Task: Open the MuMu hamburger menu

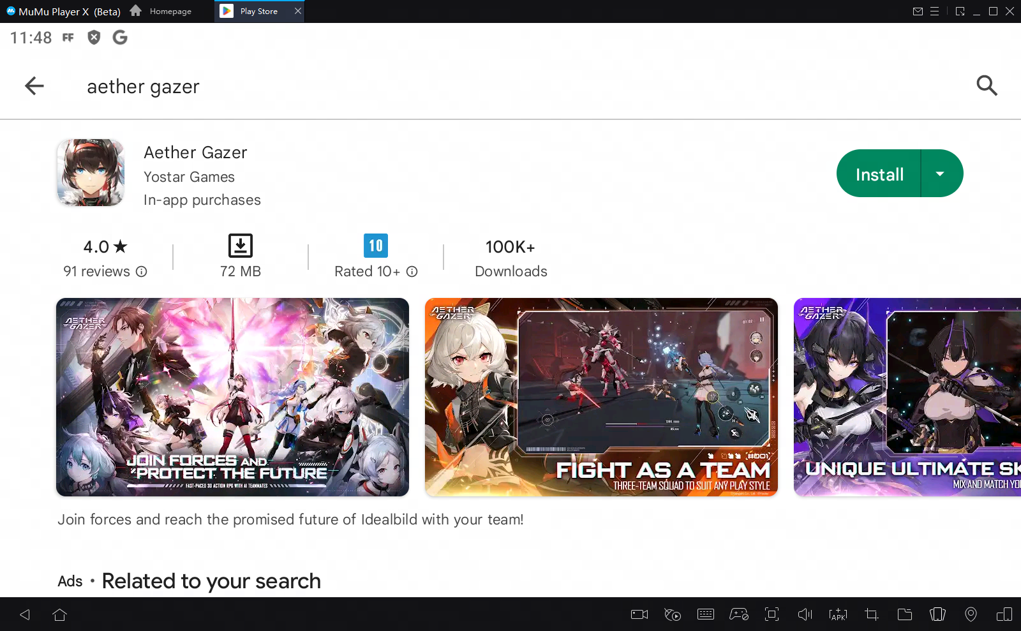Action: tap(934, 11)
